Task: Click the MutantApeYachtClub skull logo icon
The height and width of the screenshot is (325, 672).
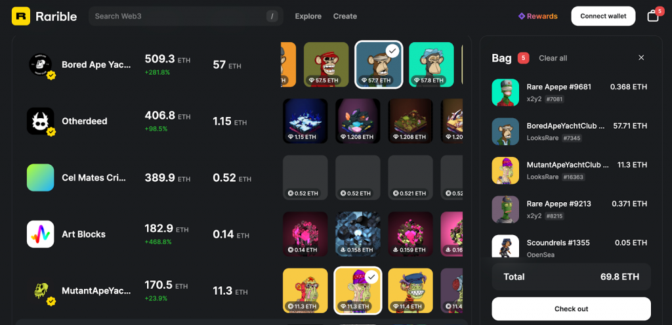Action: tap(40, 291)
